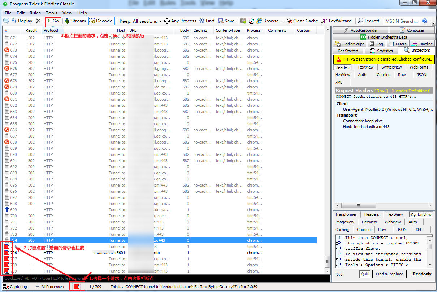Open the Edit menu
The height and width of the screenshot is (292, 437).
coord(21,13)
